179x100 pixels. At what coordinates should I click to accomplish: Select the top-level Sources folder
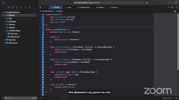(x=12, y=40)
